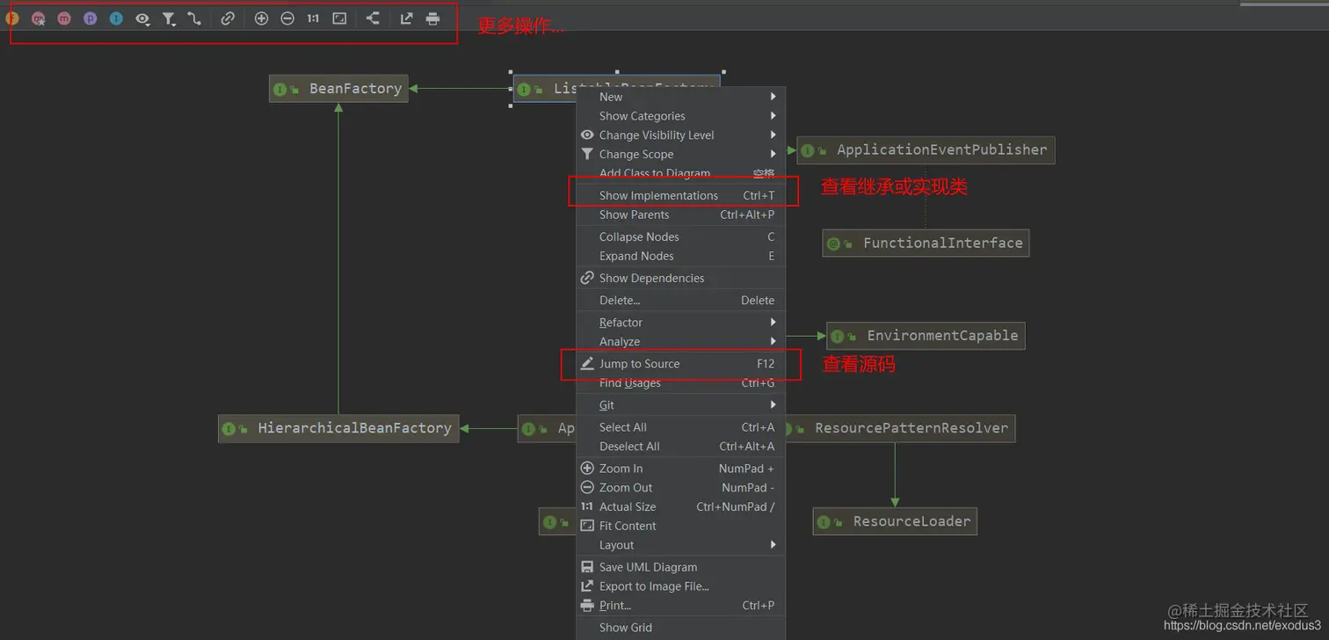Click the plus Zoom In toolbar icon
The height and width of the screenshot is (640, 1329).
(261, 18)
